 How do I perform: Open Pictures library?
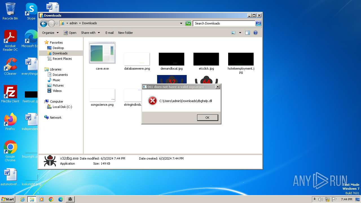(58, 85)
